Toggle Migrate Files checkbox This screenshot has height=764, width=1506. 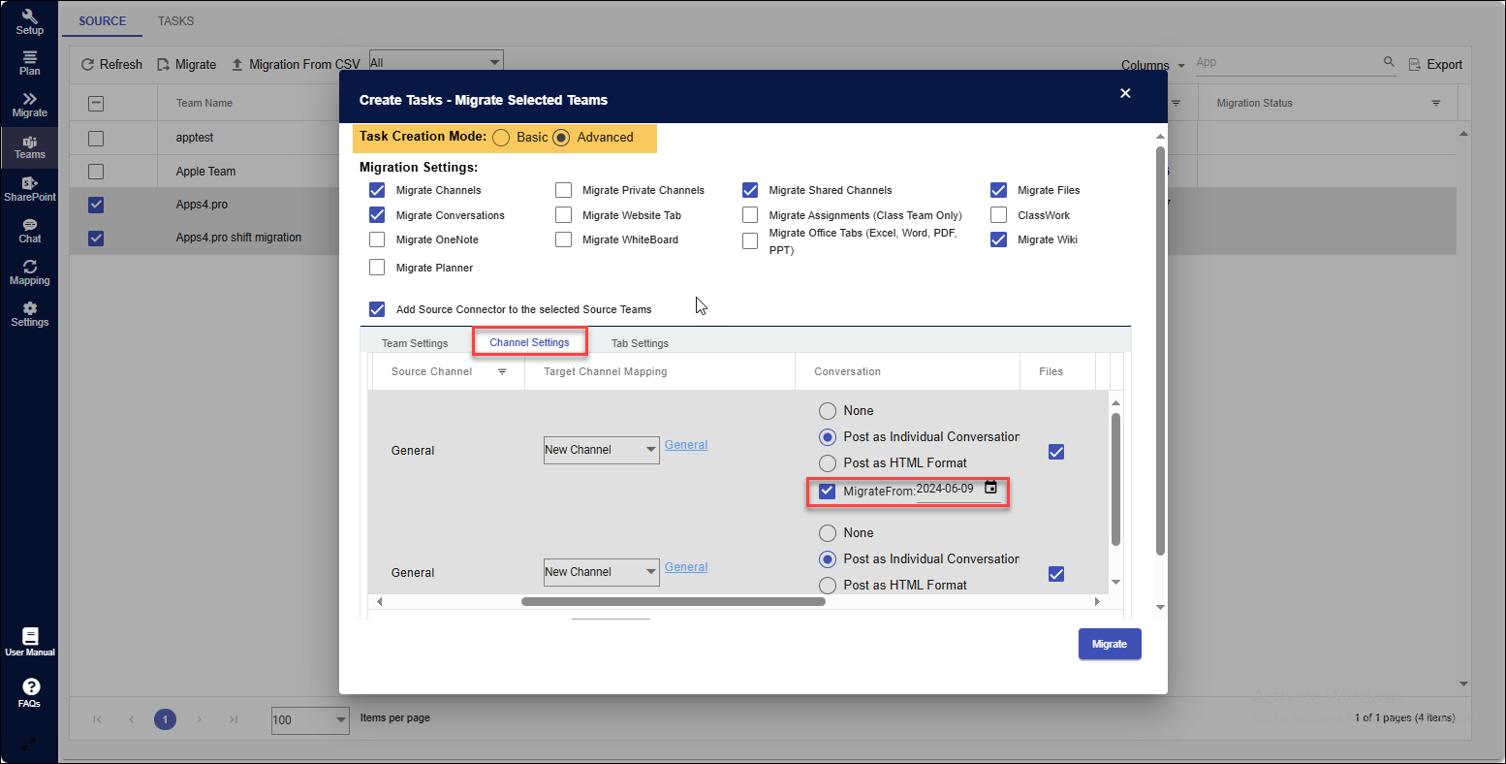point(998,190)
